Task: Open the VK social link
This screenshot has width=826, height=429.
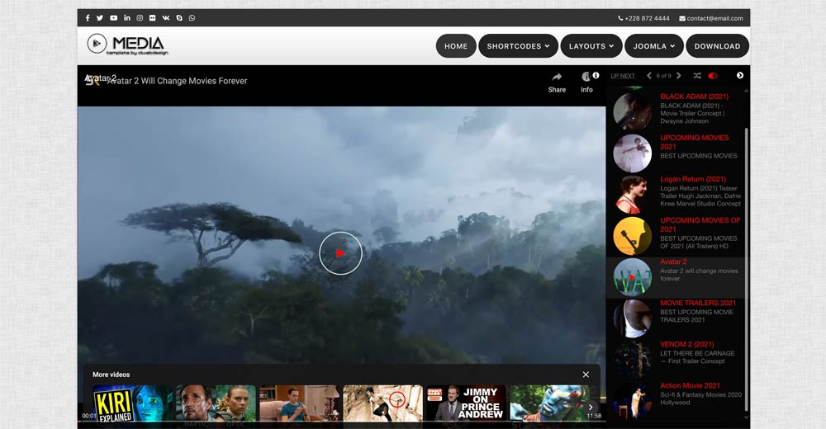Action: click(x=165, y=18)
